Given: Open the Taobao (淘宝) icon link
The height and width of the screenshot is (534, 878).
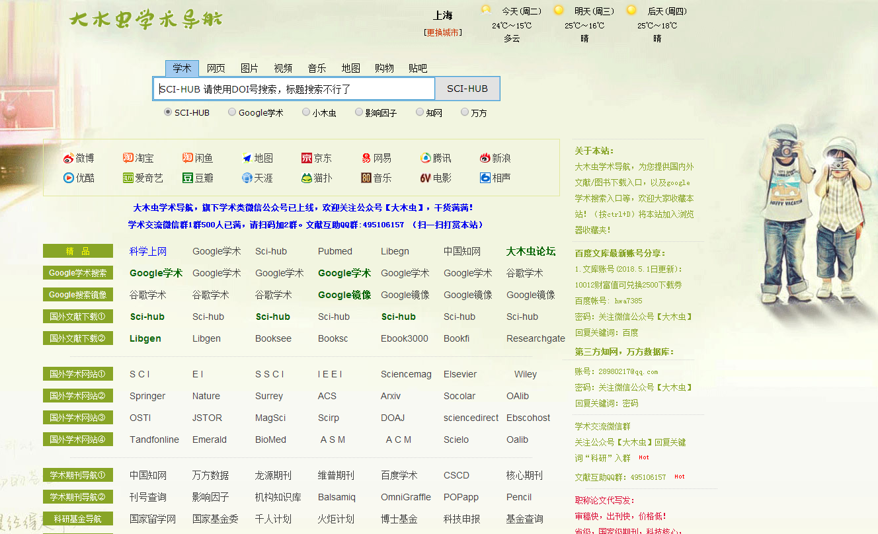Looking at the screenshot, I should [x=128, y=159].
